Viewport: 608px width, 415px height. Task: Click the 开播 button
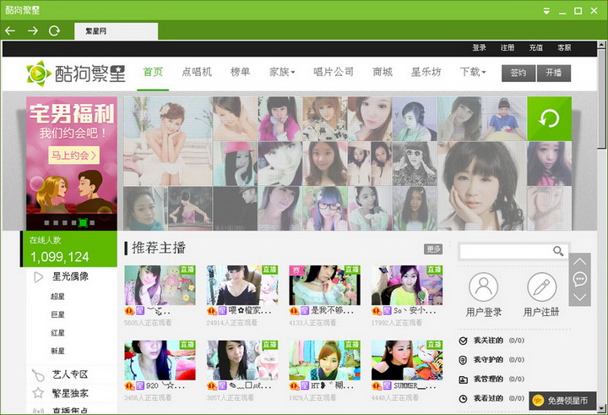pos(554,73)
